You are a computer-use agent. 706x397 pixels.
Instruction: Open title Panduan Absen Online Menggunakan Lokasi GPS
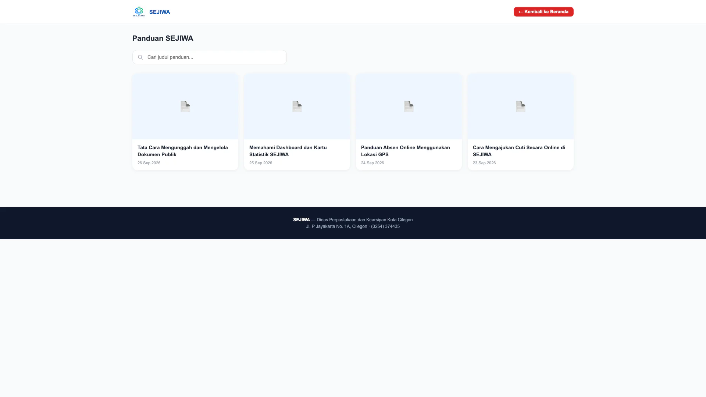coord(406,151)
